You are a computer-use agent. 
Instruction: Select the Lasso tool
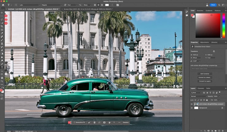(2, 20)
